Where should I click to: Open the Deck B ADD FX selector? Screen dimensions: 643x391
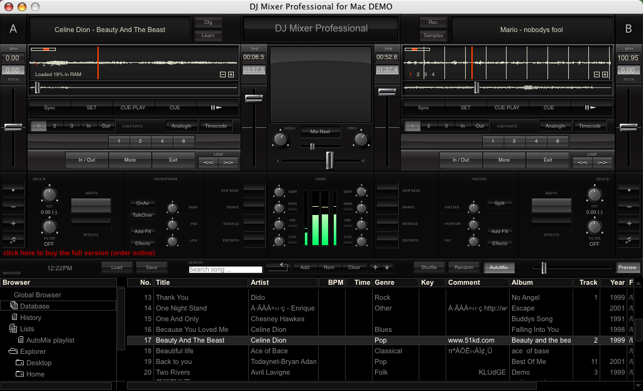click(552, 205)
